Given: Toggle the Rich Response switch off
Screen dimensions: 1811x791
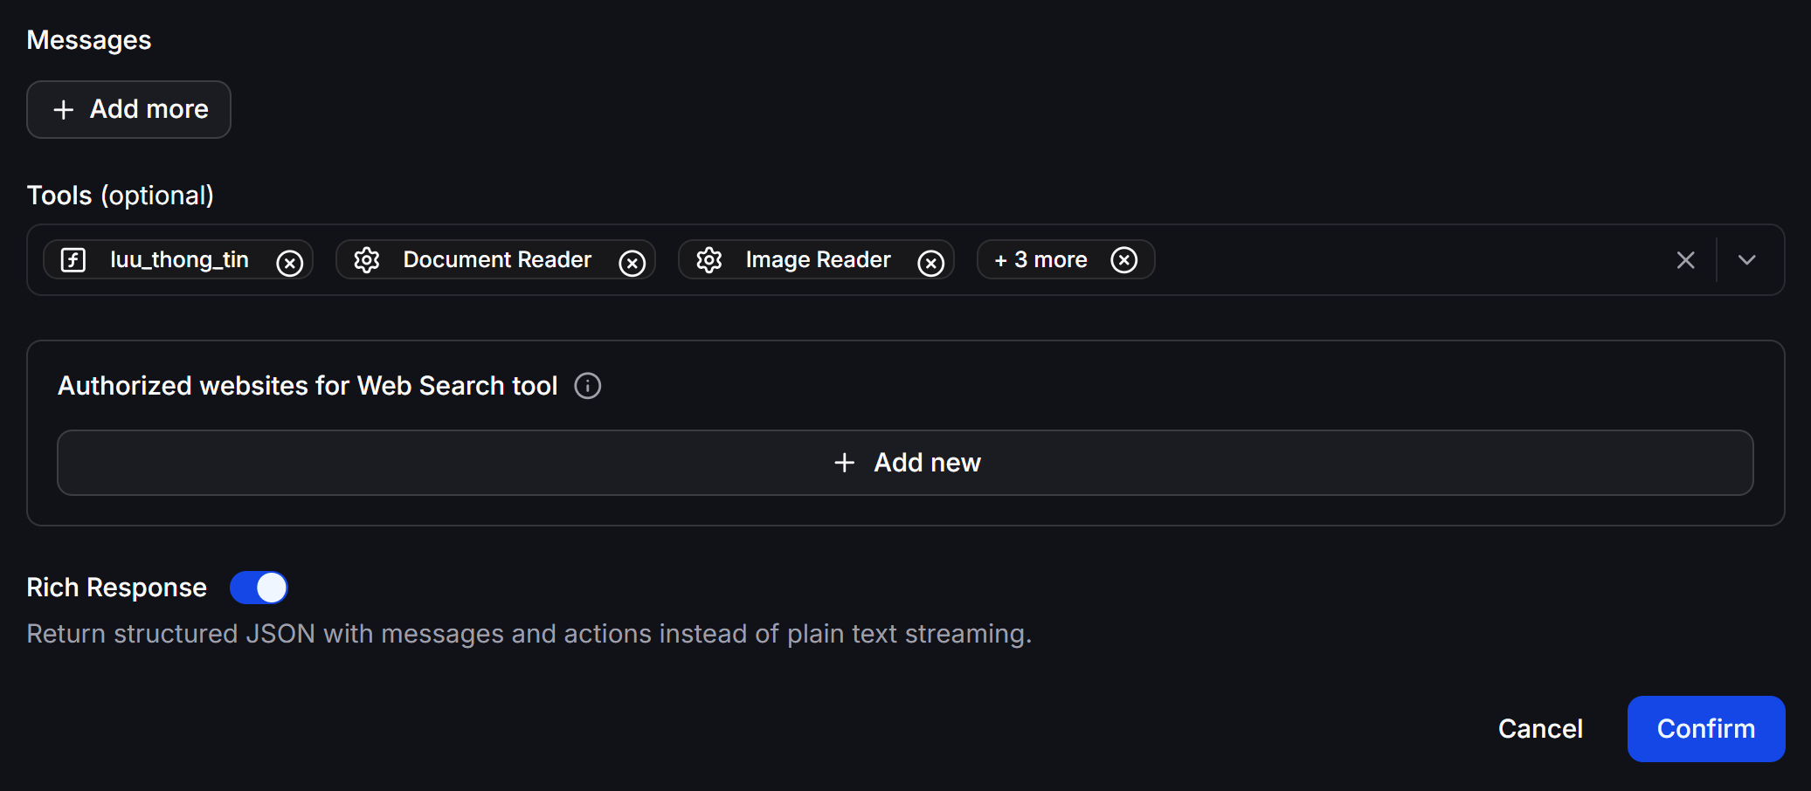Looking at the screenshot, I should [259, 588].
